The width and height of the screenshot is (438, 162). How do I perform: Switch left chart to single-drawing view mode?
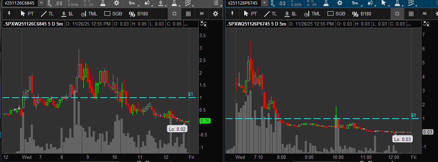174,14
